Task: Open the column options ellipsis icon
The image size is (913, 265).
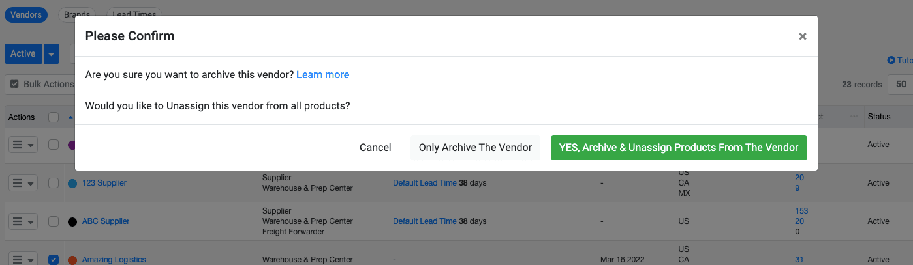Action: point(854,117)
